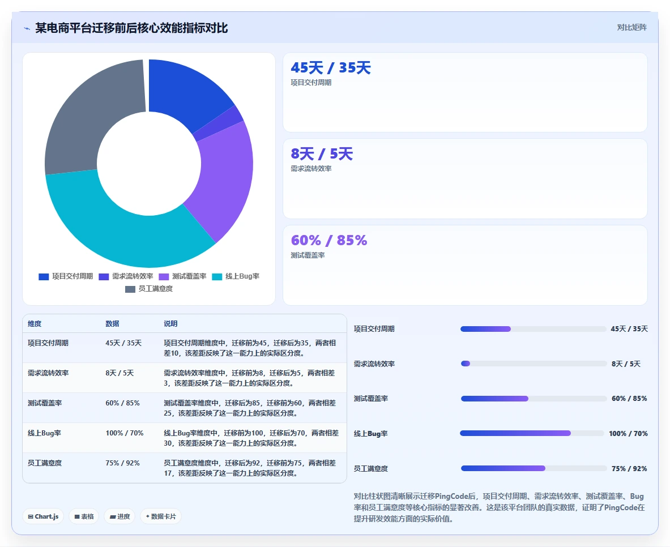Open the 8天 / 5天 data card
This screenshot has width=670, height=547.
pos(465,178)
